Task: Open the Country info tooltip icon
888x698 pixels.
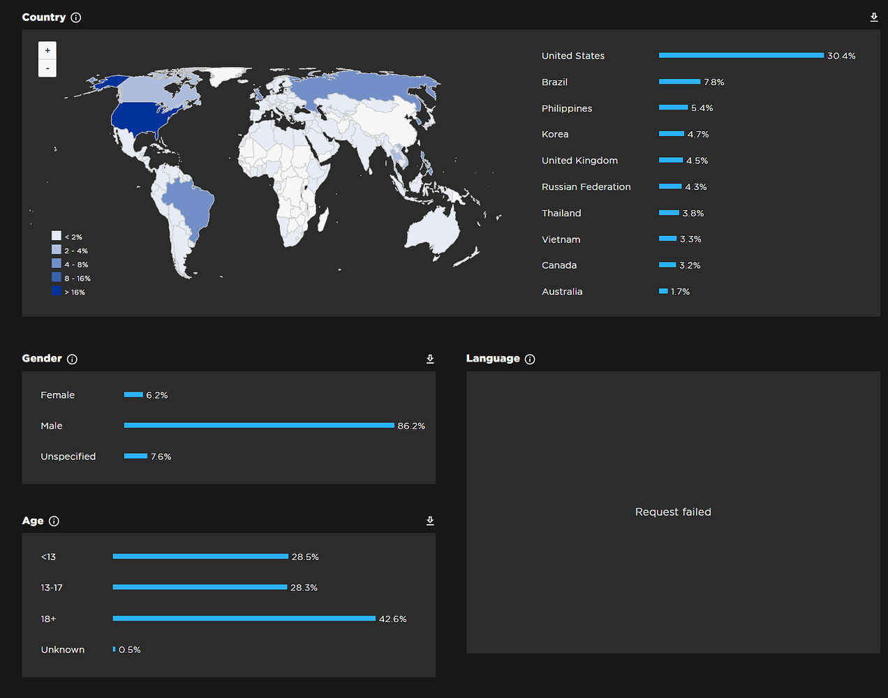Action: [77, 17]
